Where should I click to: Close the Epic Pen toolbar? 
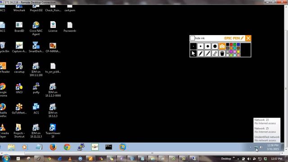click(x=248, y=38)
